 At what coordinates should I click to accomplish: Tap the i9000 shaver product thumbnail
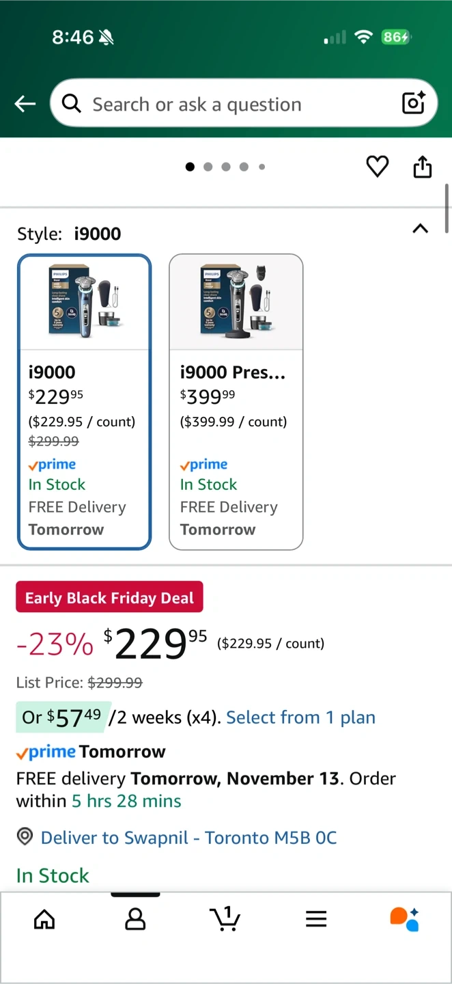(84, 302)
